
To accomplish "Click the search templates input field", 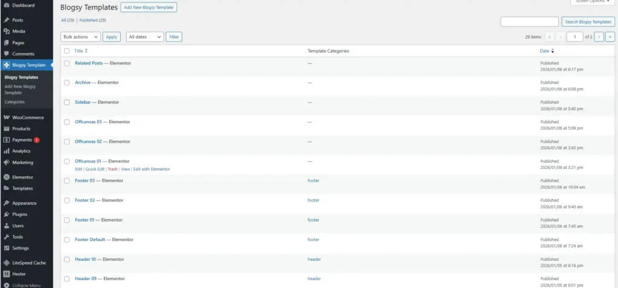I will point(529,22).
